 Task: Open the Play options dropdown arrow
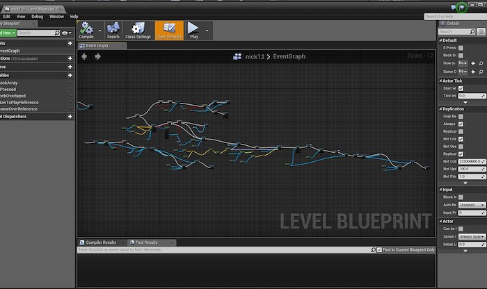point(207,31)
